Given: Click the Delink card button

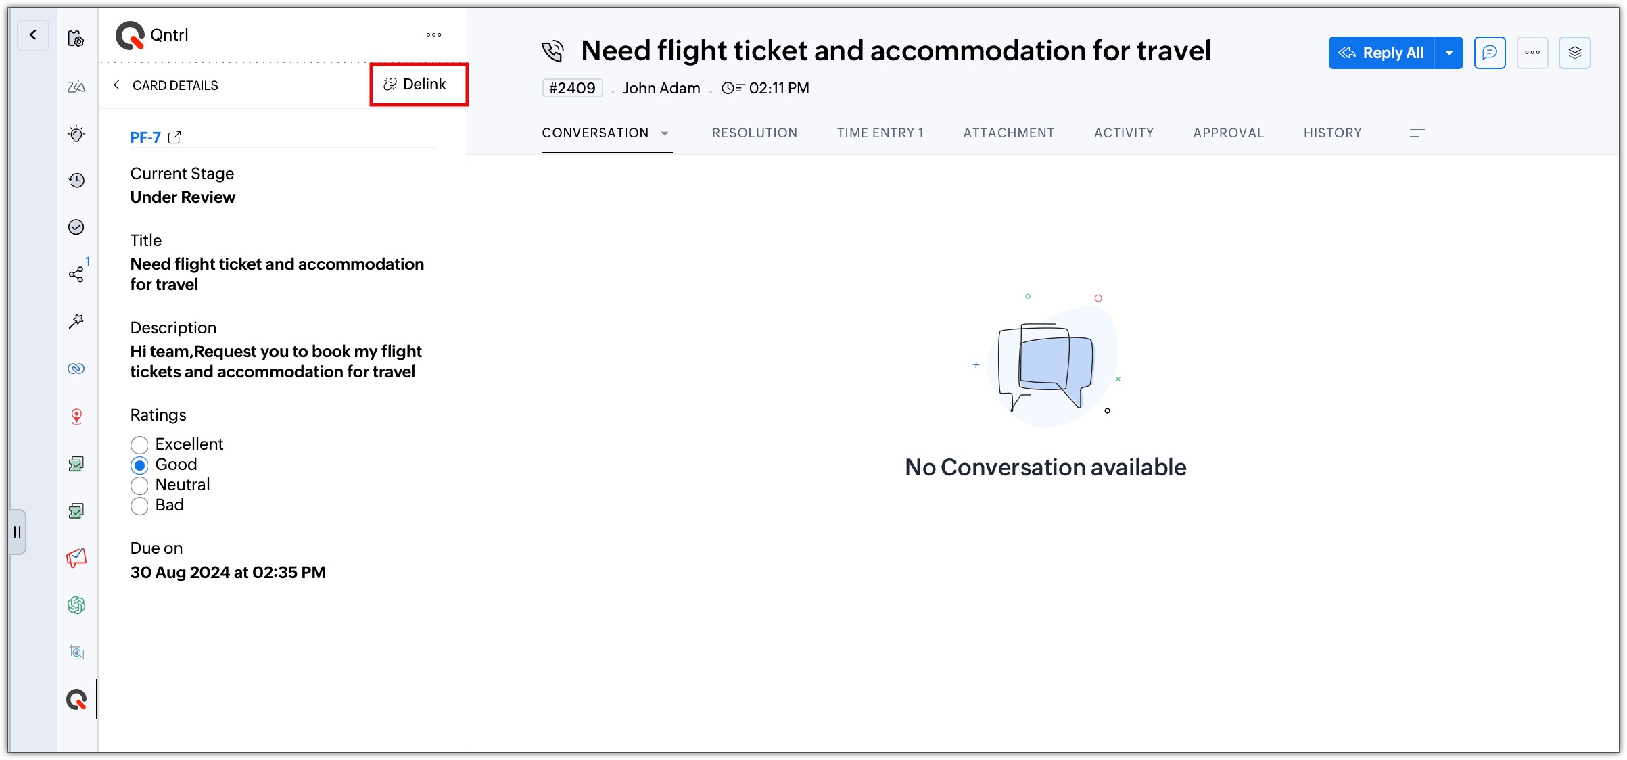Looking at the screenshot, I should 417,85.
